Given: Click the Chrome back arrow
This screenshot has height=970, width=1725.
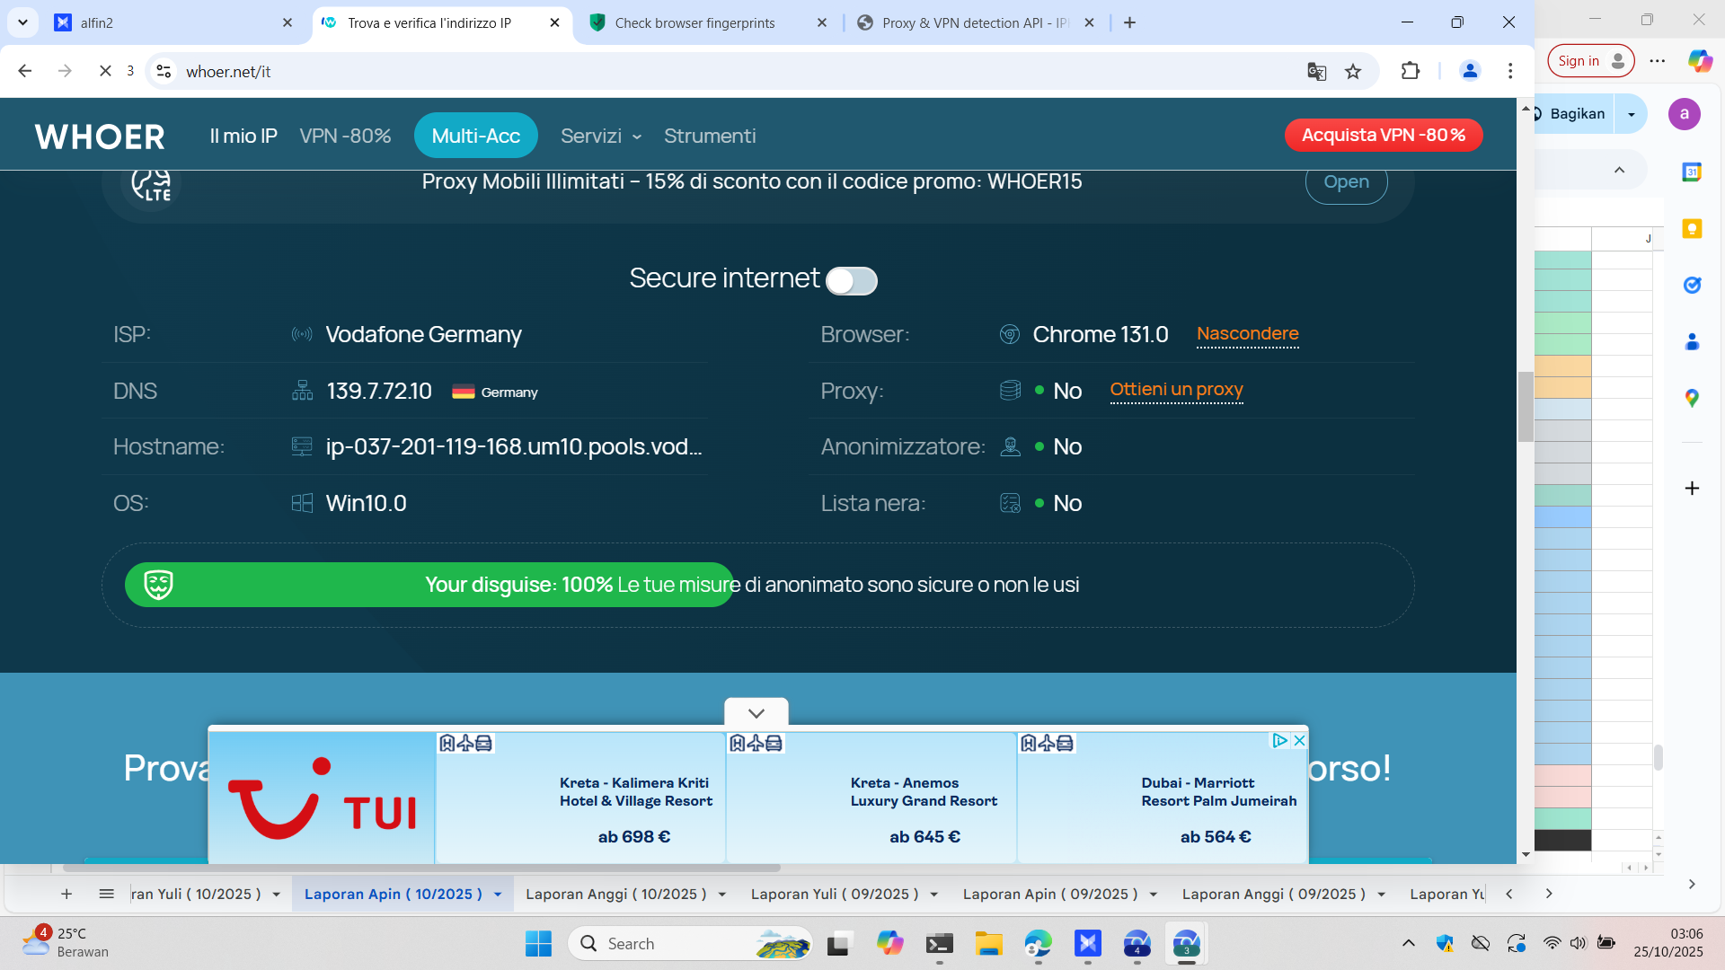Looking at the screenshot, I should [25, 71].
